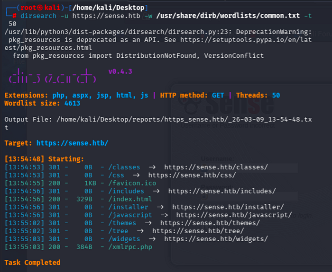Click the /favicon.ico result path

pos(132,183)
